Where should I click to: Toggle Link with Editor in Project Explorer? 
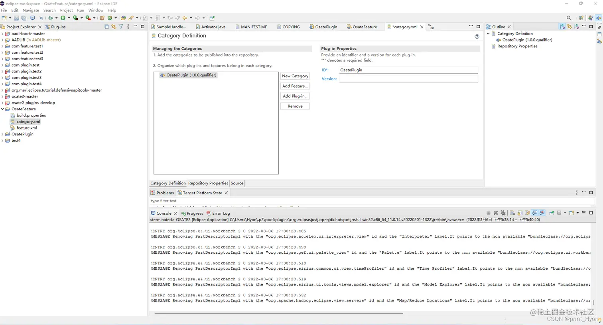point(114,27)
